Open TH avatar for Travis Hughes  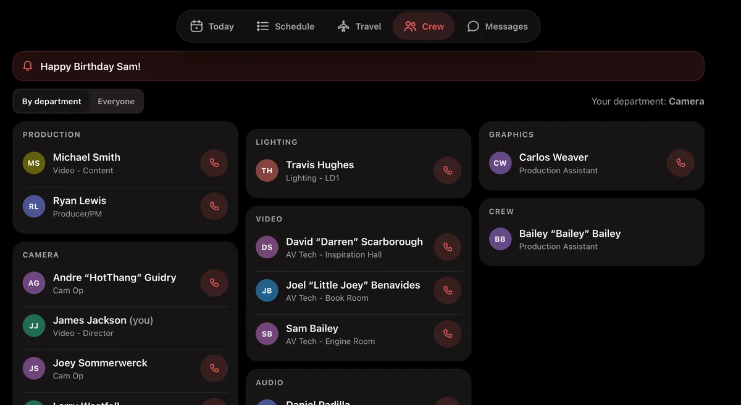click(267, 171)
